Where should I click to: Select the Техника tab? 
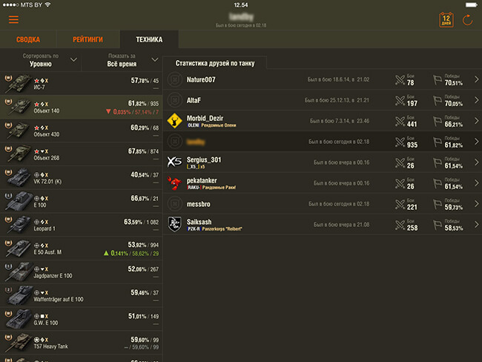[x=149, y=39]
